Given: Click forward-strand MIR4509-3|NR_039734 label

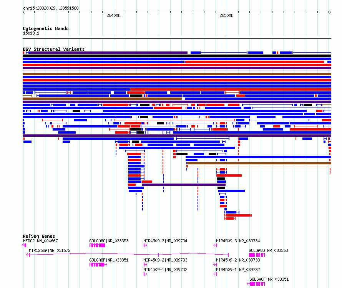Looking at the screenshot, I should tap(165, 241).
